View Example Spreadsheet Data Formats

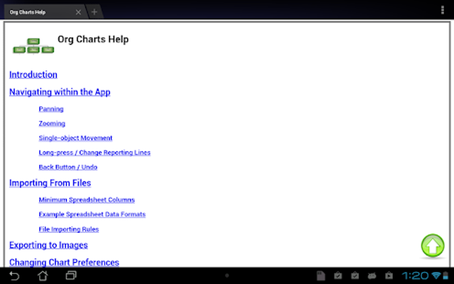92,214
